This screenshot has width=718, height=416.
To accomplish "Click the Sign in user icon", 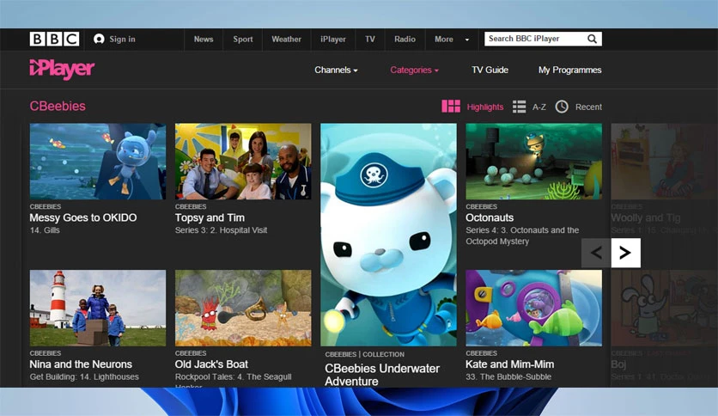I will click(x=99, y=39).
